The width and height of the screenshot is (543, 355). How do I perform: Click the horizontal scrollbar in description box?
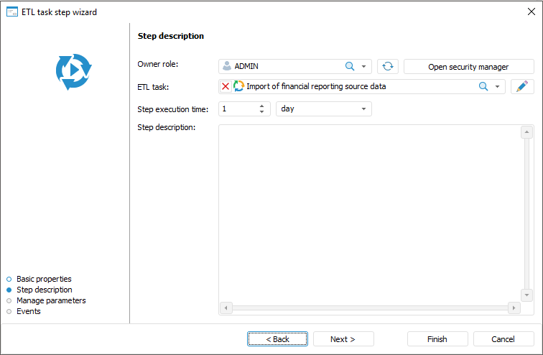tap(369, 308)
